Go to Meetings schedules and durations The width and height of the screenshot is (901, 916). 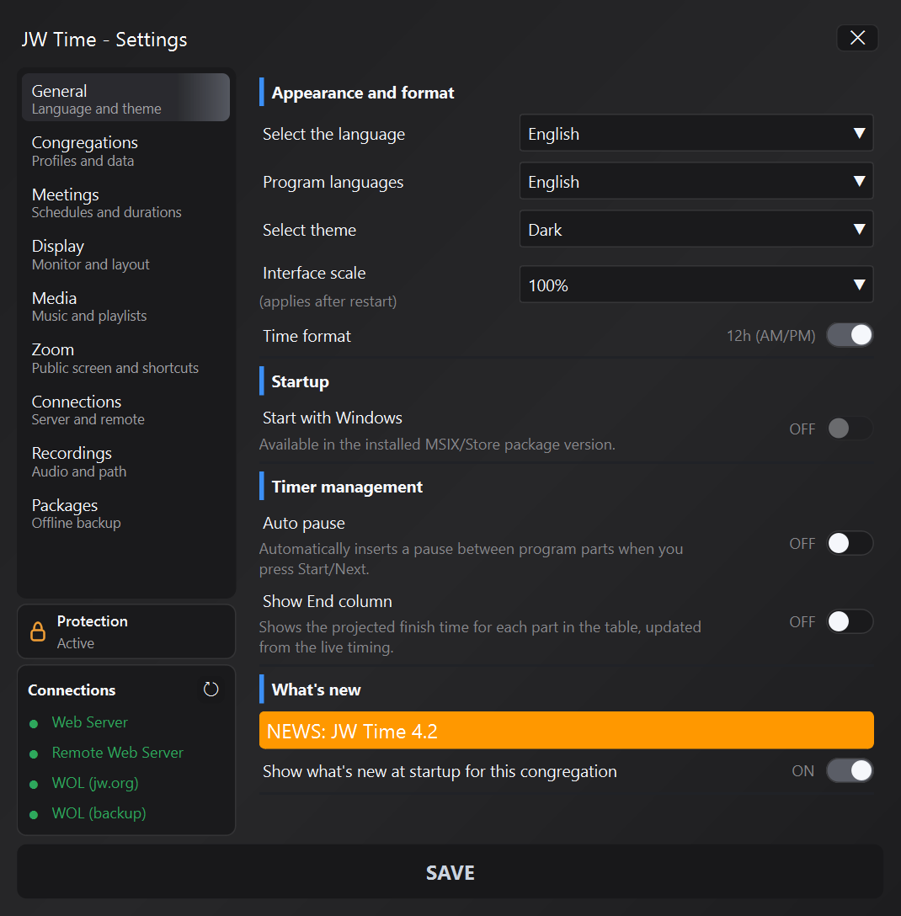coord(125,203)
